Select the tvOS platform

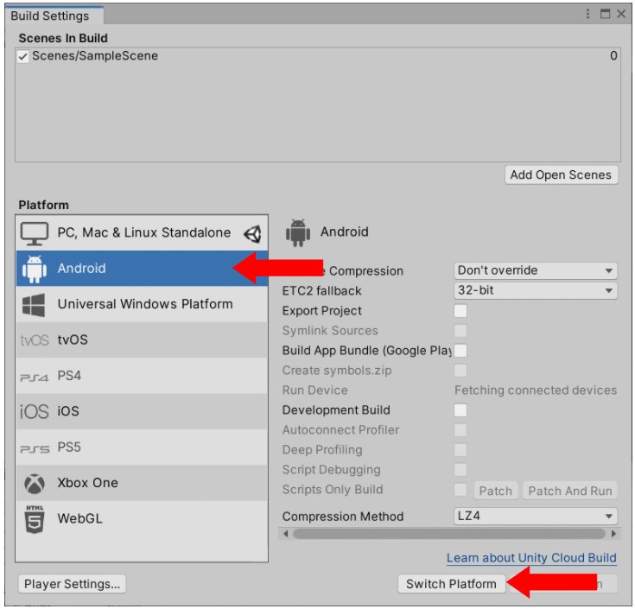pyautogui.click(x=142, y=340)
